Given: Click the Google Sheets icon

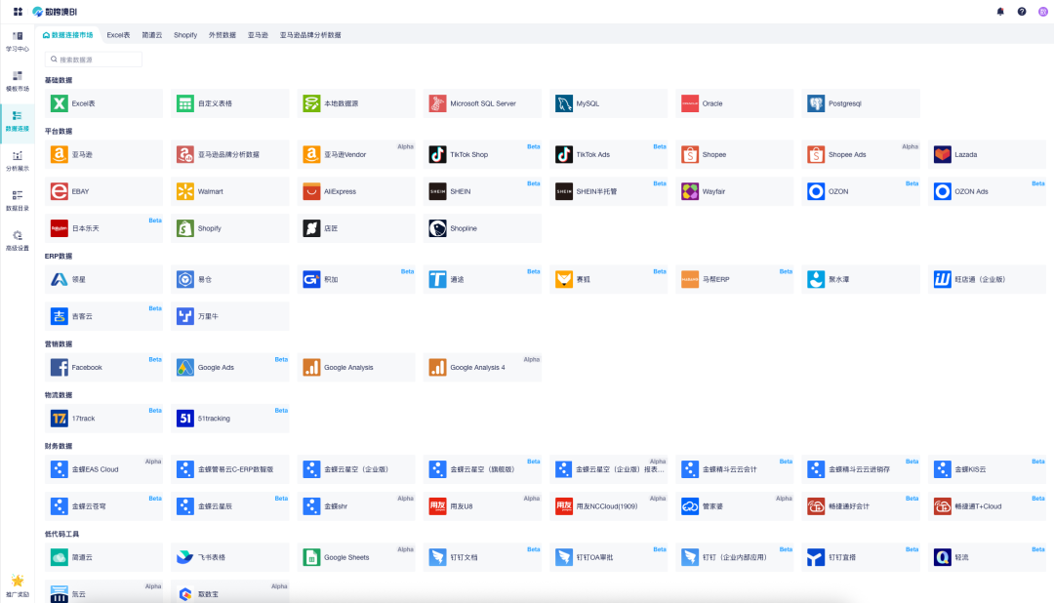Looking at the screenshot, I should pyautogui.click(x=311, y=557).
